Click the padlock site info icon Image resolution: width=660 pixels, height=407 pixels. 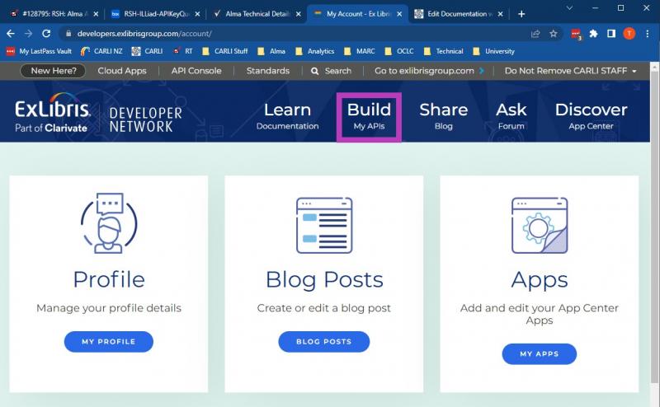[x=68, y=34]
